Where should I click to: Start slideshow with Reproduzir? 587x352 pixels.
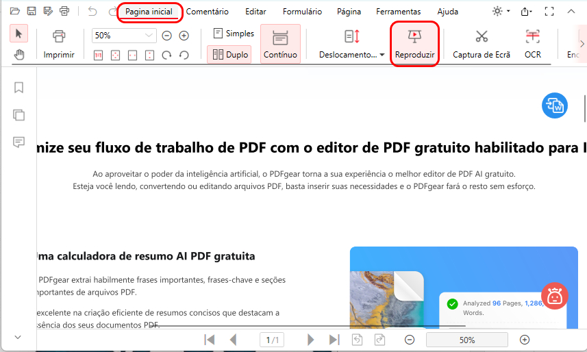[414, 45]
